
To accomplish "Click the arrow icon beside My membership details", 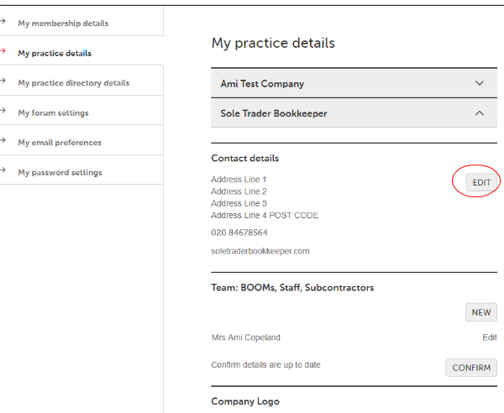I will [4, 23].
